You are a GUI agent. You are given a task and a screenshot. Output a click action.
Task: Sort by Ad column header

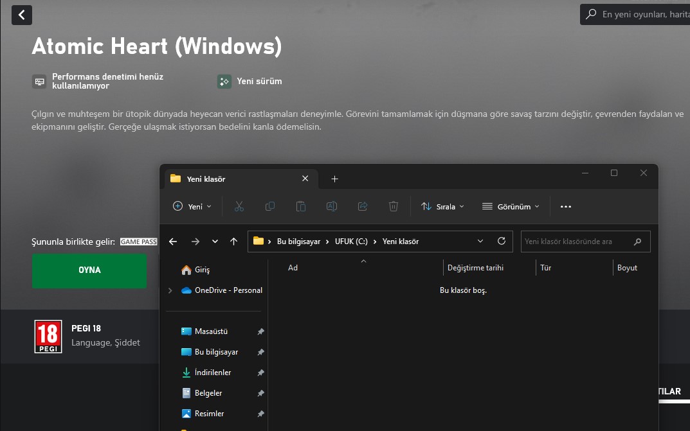[293, 268]
